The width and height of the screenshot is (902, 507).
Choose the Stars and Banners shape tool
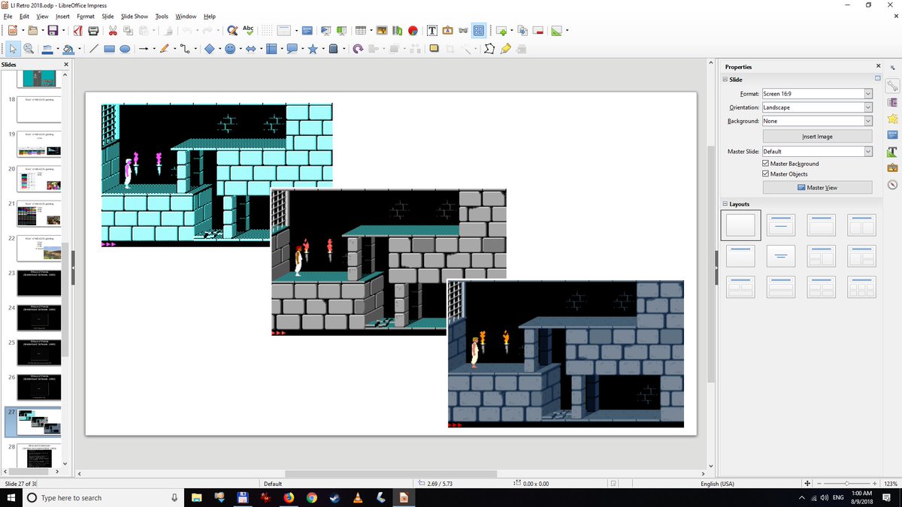(313, 49)
